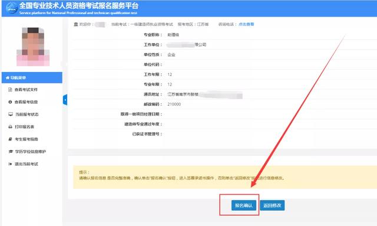Image resolution: width=377 pixels, height=226 pixels.
Task: Open 考生报考指南 in the sidebar
Action: coord(27,139)
